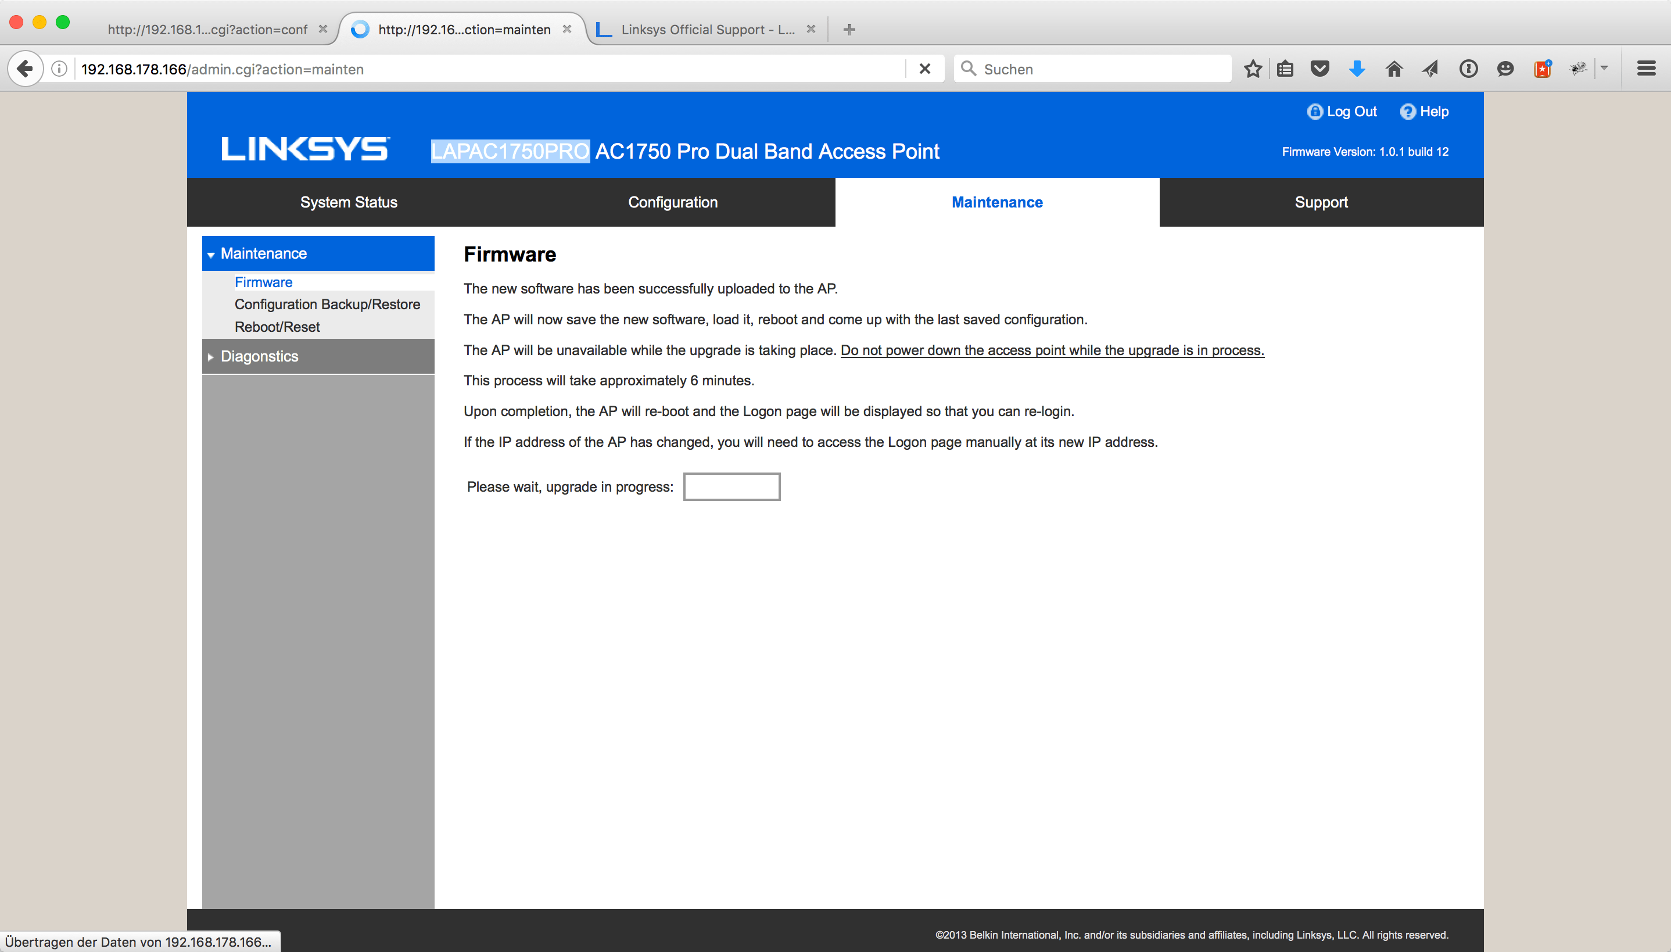The height and width of the screenshot is (952, 1671).
Task: Open the 1Password keyhole icon
Action: [1468, 69]
